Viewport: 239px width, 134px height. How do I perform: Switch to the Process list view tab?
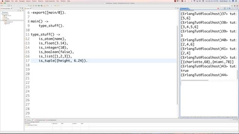click(x=40, y=120)
